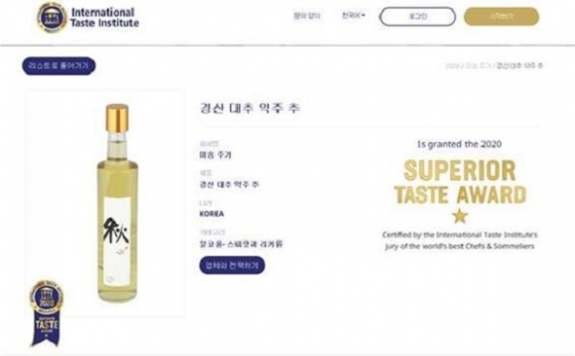
Task: Click the International Taste Institute round logo
Action: click(53, 17)
